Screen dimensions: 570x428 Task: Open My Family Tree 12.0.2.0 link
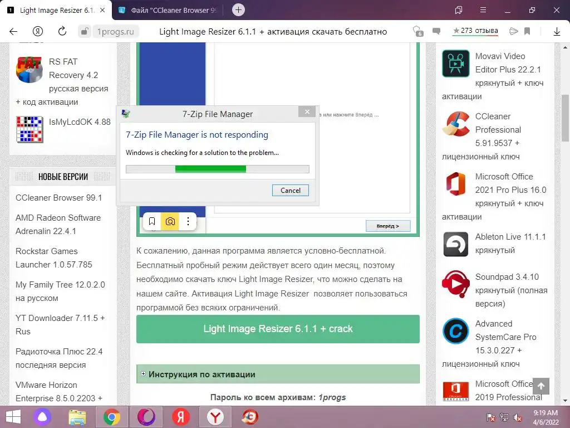coord(60,291)
